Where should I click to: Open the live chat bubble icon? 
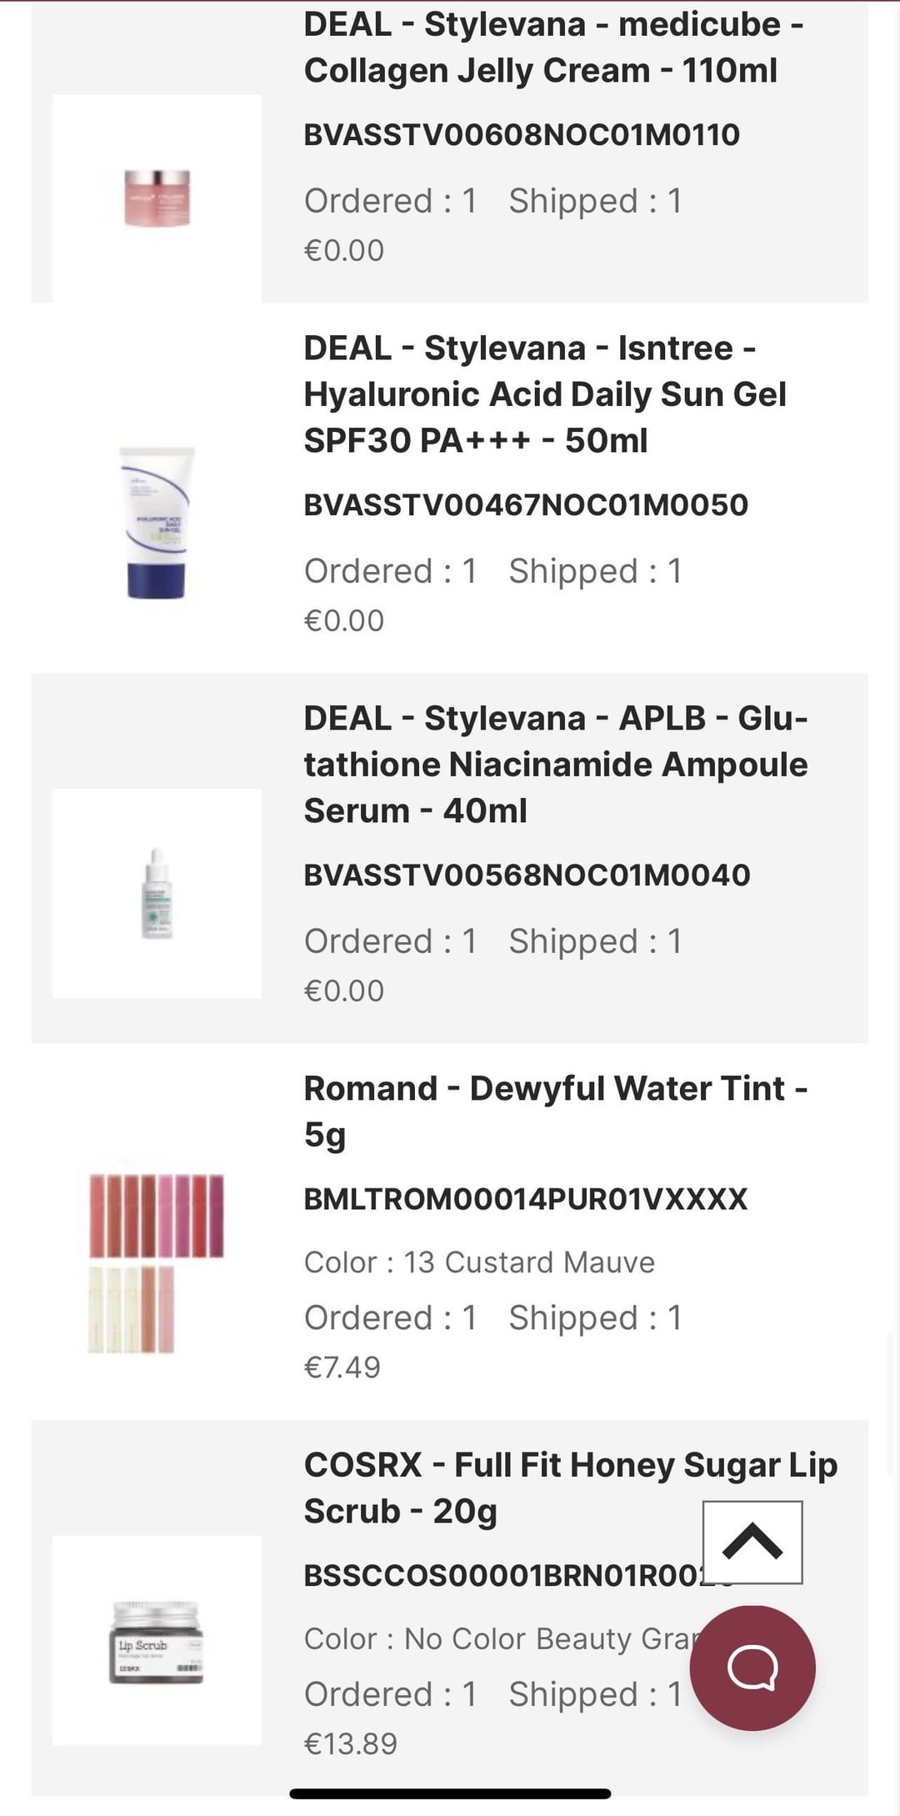click(752, 1668)
